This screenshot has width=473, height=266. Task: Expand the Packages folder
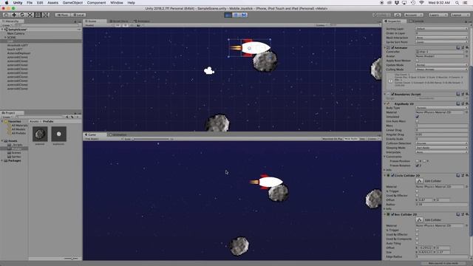click(2, 161)
